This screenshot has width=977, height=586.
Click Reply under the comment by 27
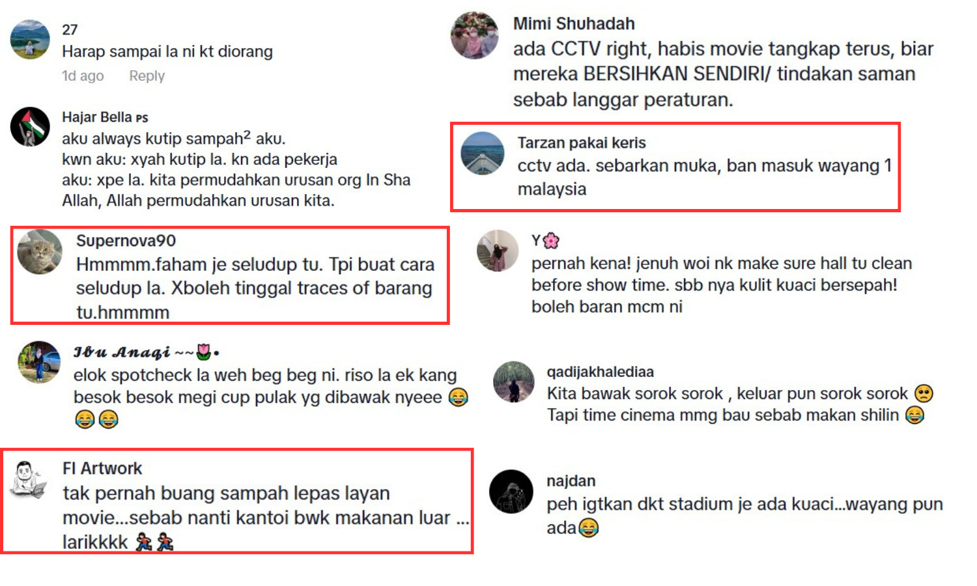click(147, 76)
